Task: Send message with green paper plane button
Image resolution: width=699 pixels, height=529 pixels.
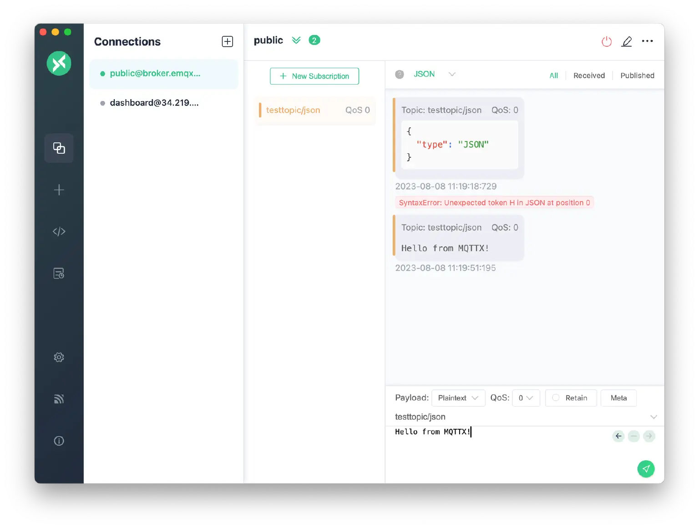Action: [x=646, y=469]
